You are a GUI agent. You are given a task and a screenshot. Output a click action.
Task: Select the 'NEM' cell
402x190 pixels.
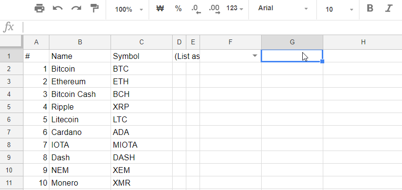pyautogui.click(x=80, y=170)
